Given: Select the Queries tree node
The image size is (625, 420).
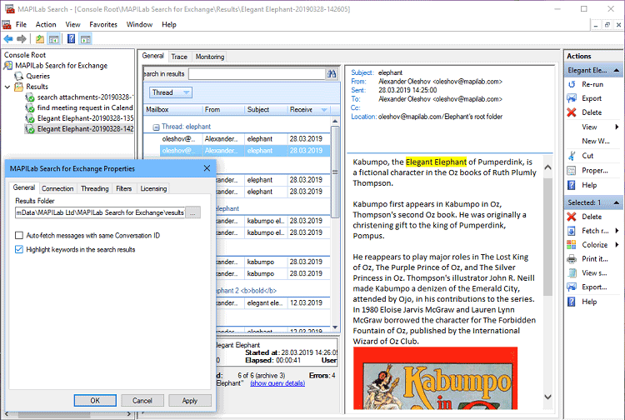Looking at the screenshot, I should (37, 76).
